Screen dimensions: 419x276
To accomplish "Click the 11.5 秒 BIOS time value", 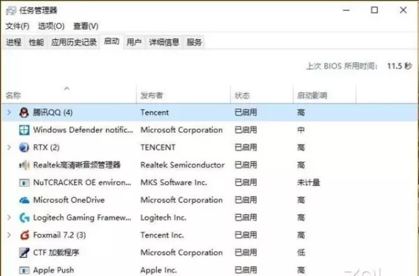I will click(399, 66).
